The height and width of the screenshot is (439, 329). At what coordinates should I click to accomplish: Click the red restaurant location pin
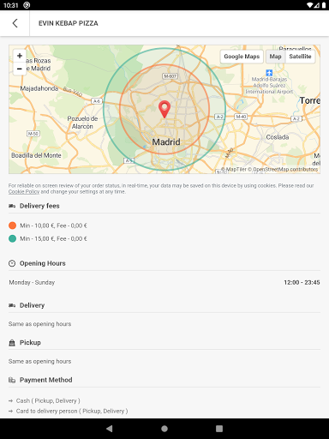(164, 109)
